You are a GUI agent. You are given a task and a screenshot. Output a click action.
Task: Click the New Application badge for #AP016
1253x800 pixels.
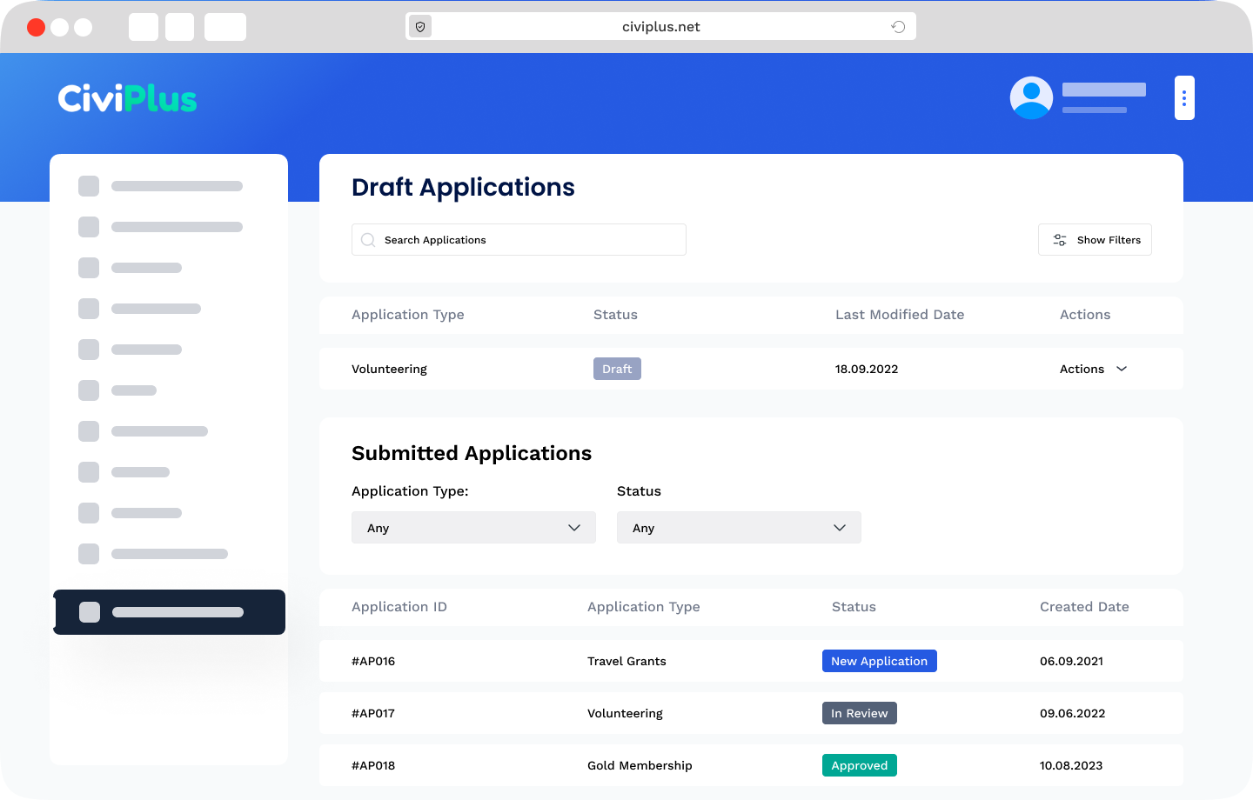pyautogui.click(x=880, y=661)
